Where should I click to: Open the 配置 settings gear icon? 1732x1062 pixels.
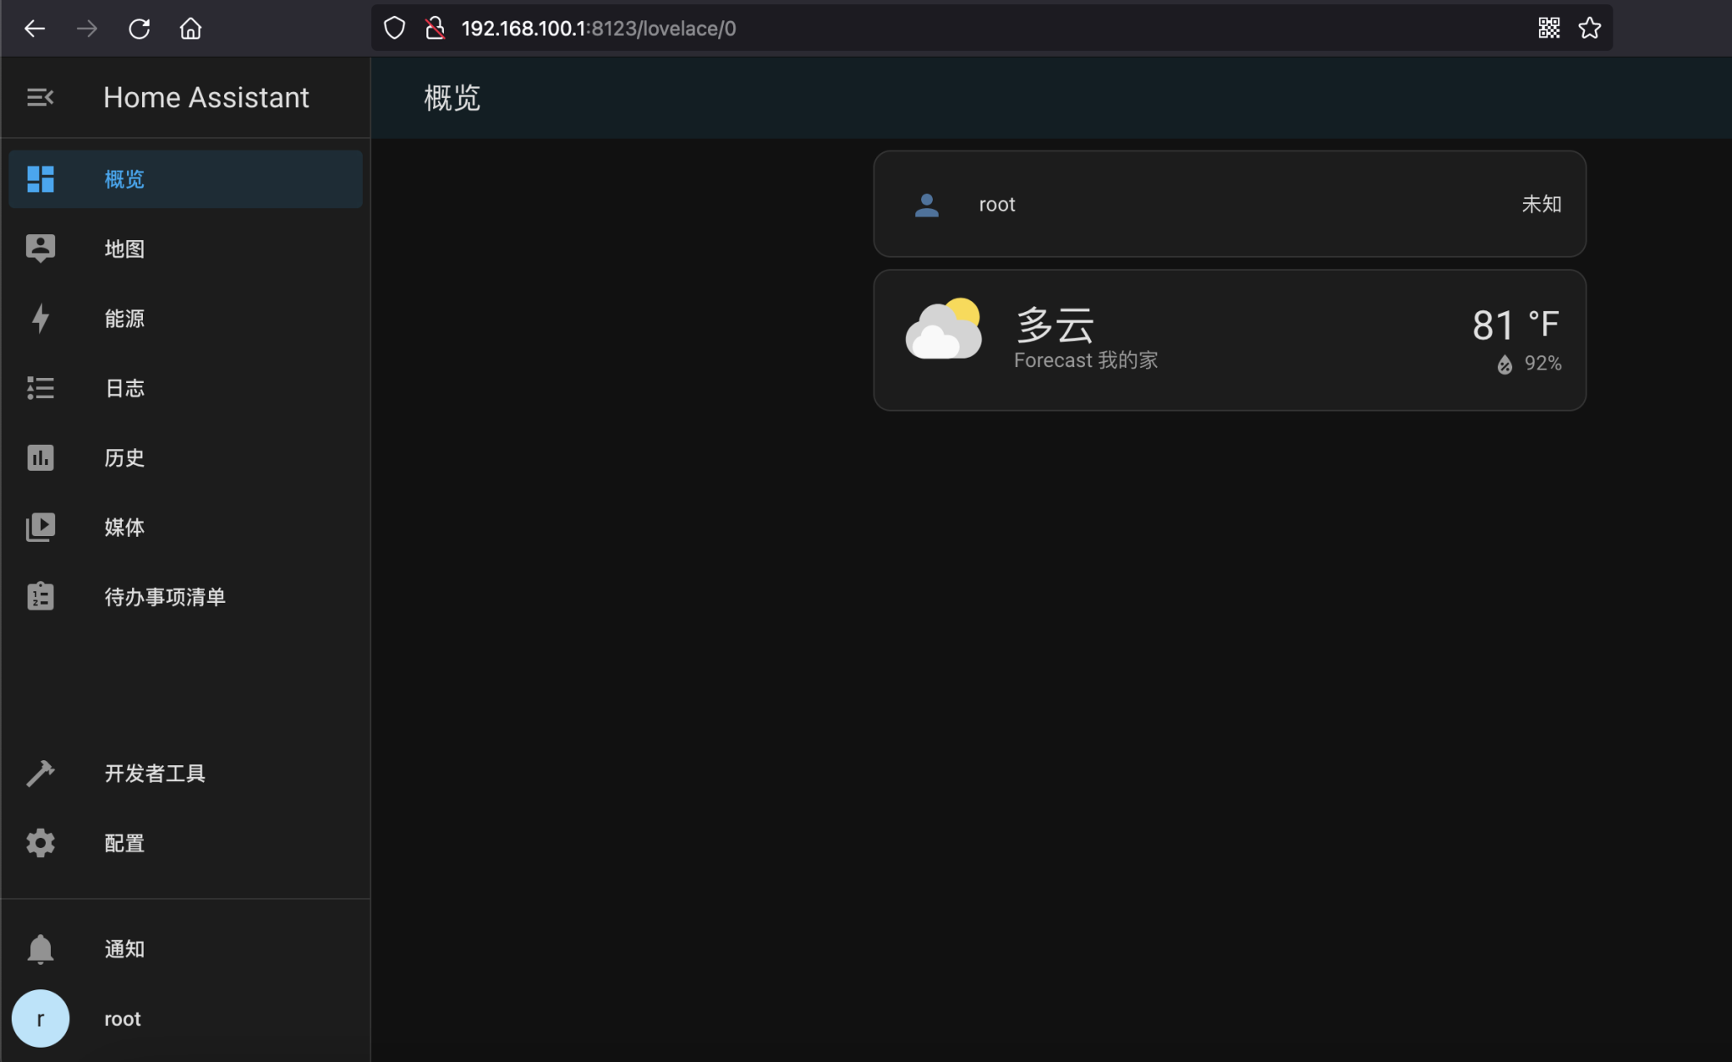41,842
